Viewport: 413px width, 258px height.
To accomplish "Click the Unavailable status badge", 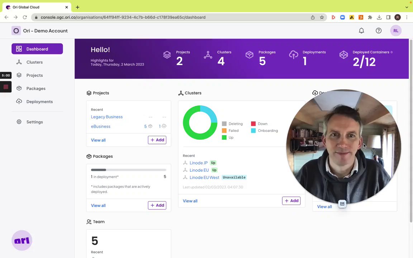I will pyautogui.click(x=234, y=177).
